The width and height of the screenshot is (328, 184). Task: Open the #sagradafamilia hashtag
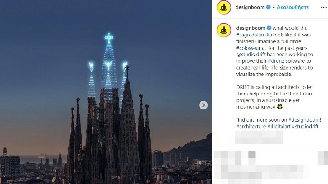click(254, 35)
